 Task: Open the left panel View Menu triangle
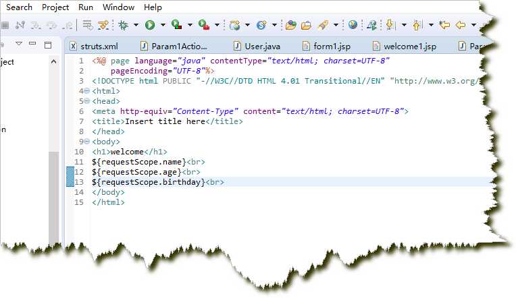tap(19, 44)
